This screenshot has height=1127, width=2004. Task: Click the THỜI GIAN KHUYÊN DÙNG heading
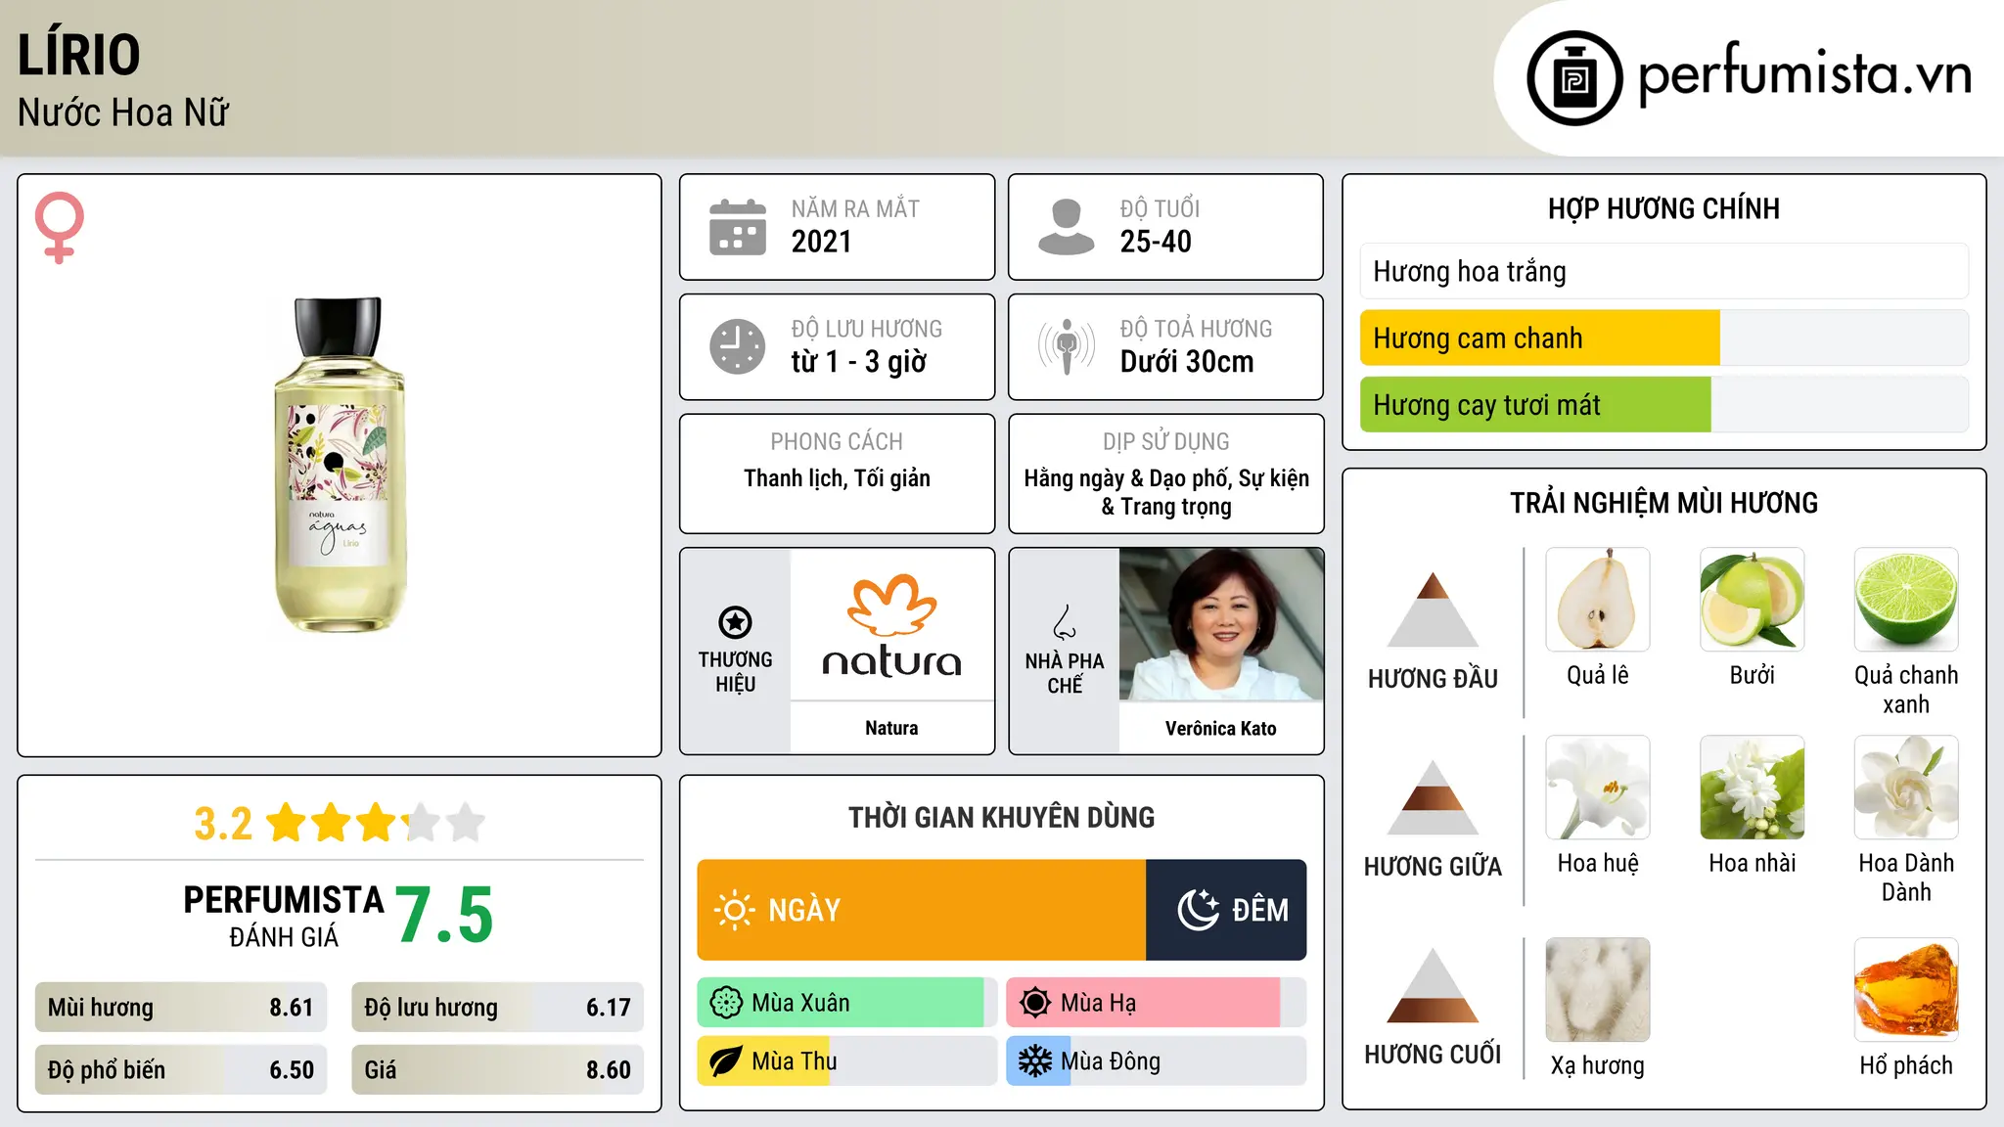pos(1002,817)
